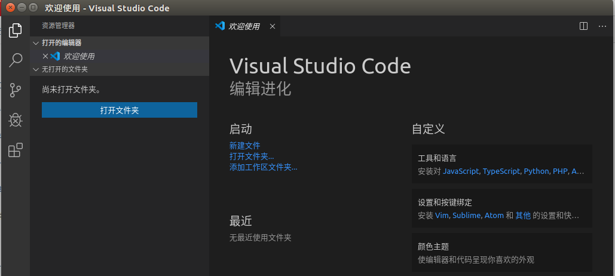Click the 其他 keybindings link
Screen dimensions: 615x276
click(523, 215)
